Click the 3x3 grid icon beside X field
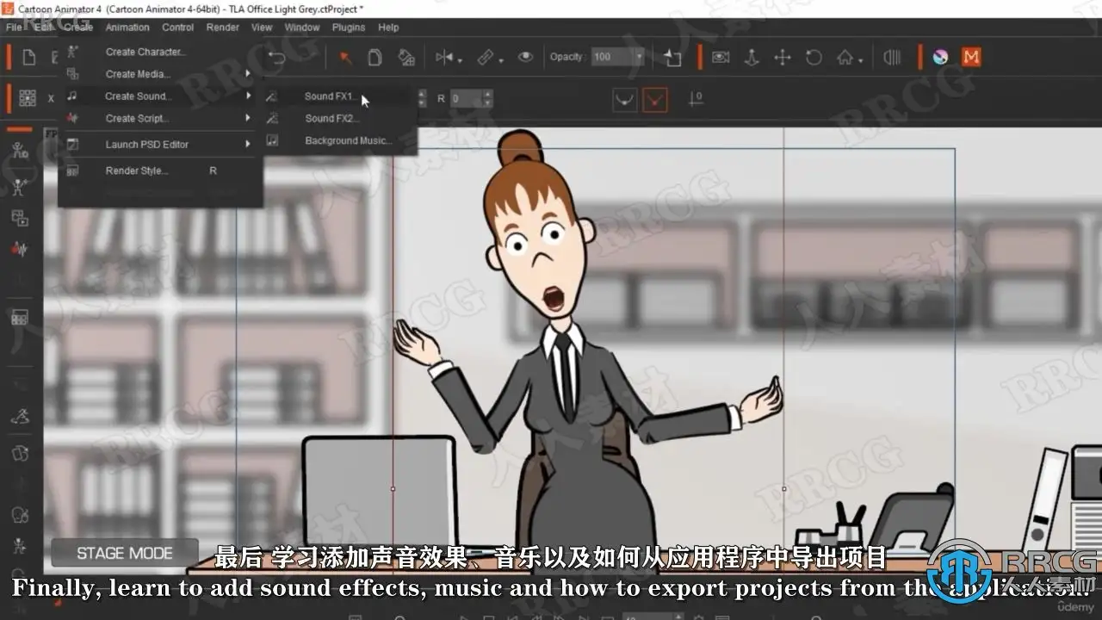1102x620 pixels. point(28,98)
